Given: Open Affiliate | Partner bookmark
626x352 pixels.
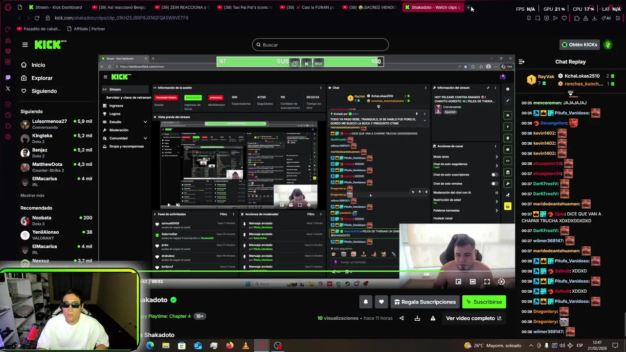Looking at the screenshot, I should [x=86, y=29].
